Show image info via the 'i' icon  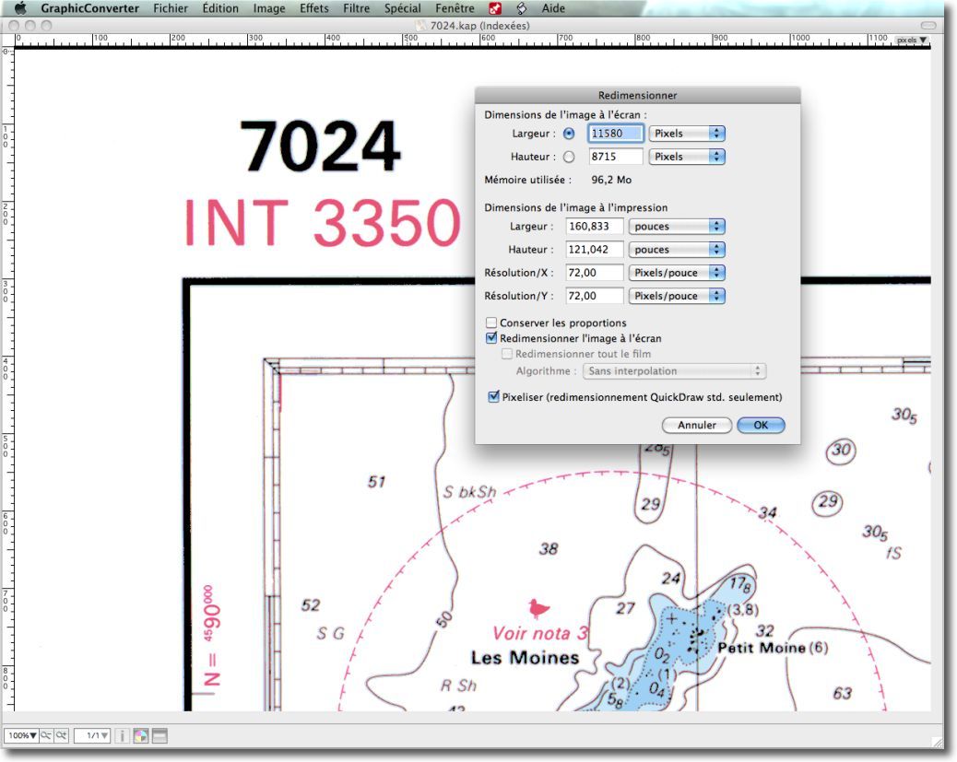(x=122, y=736)
